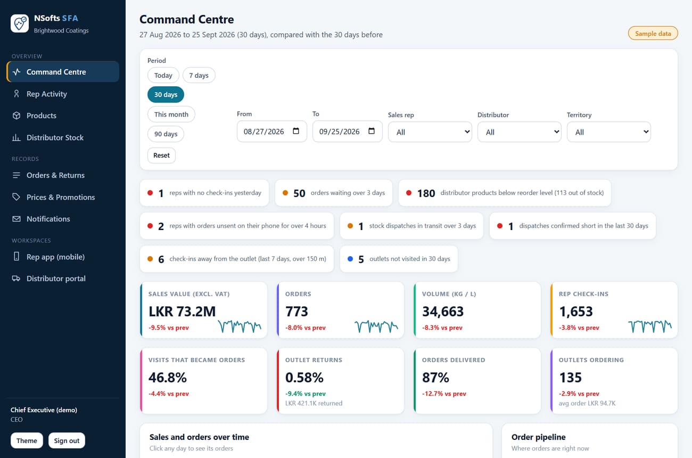
Task: Click the Command Centre pulse icon
Action: click(17, 72)
